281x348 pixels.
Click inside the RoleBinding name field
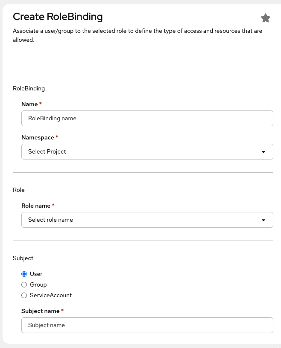pyautogui.click(x=147, y=118)
